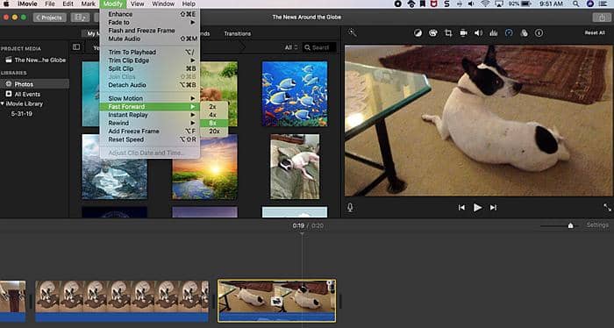The image size is (614, 328).
Task: Select 20x fast forward speed
Action: (x=213, y=132)
